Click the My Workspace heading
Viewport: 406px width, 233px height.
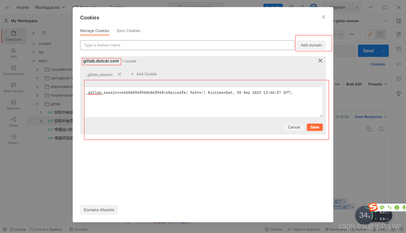pyautogui.click(x=24, y=21)
